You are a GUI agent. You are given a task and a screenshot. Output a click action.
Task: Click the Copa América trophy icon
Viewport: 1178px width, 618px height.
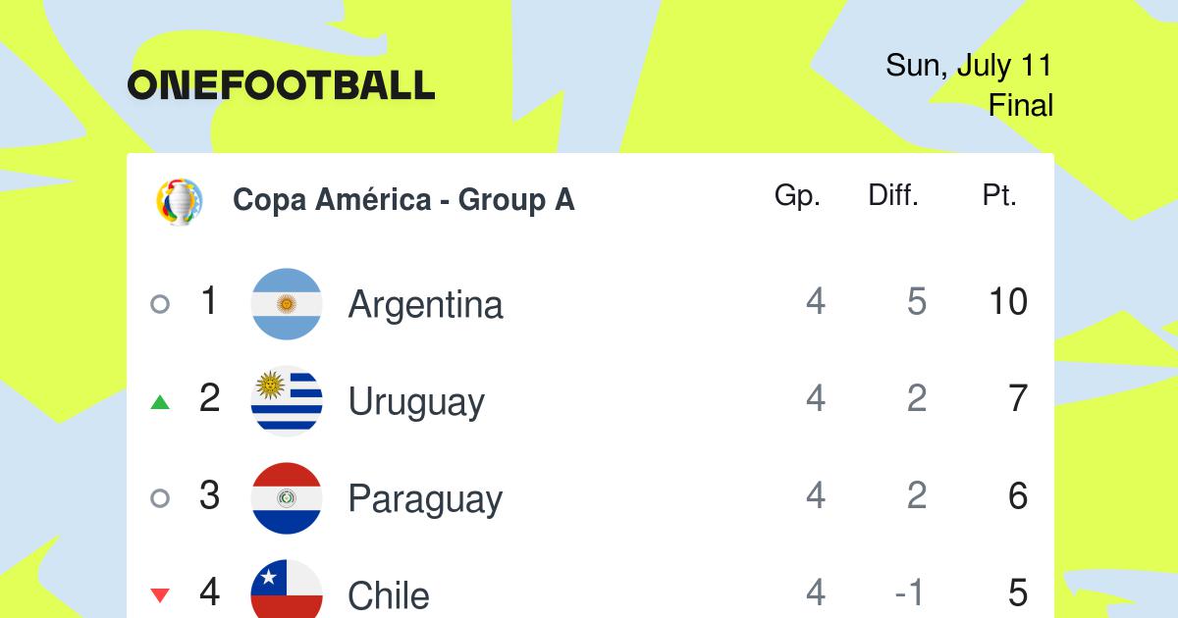(180, 201)
